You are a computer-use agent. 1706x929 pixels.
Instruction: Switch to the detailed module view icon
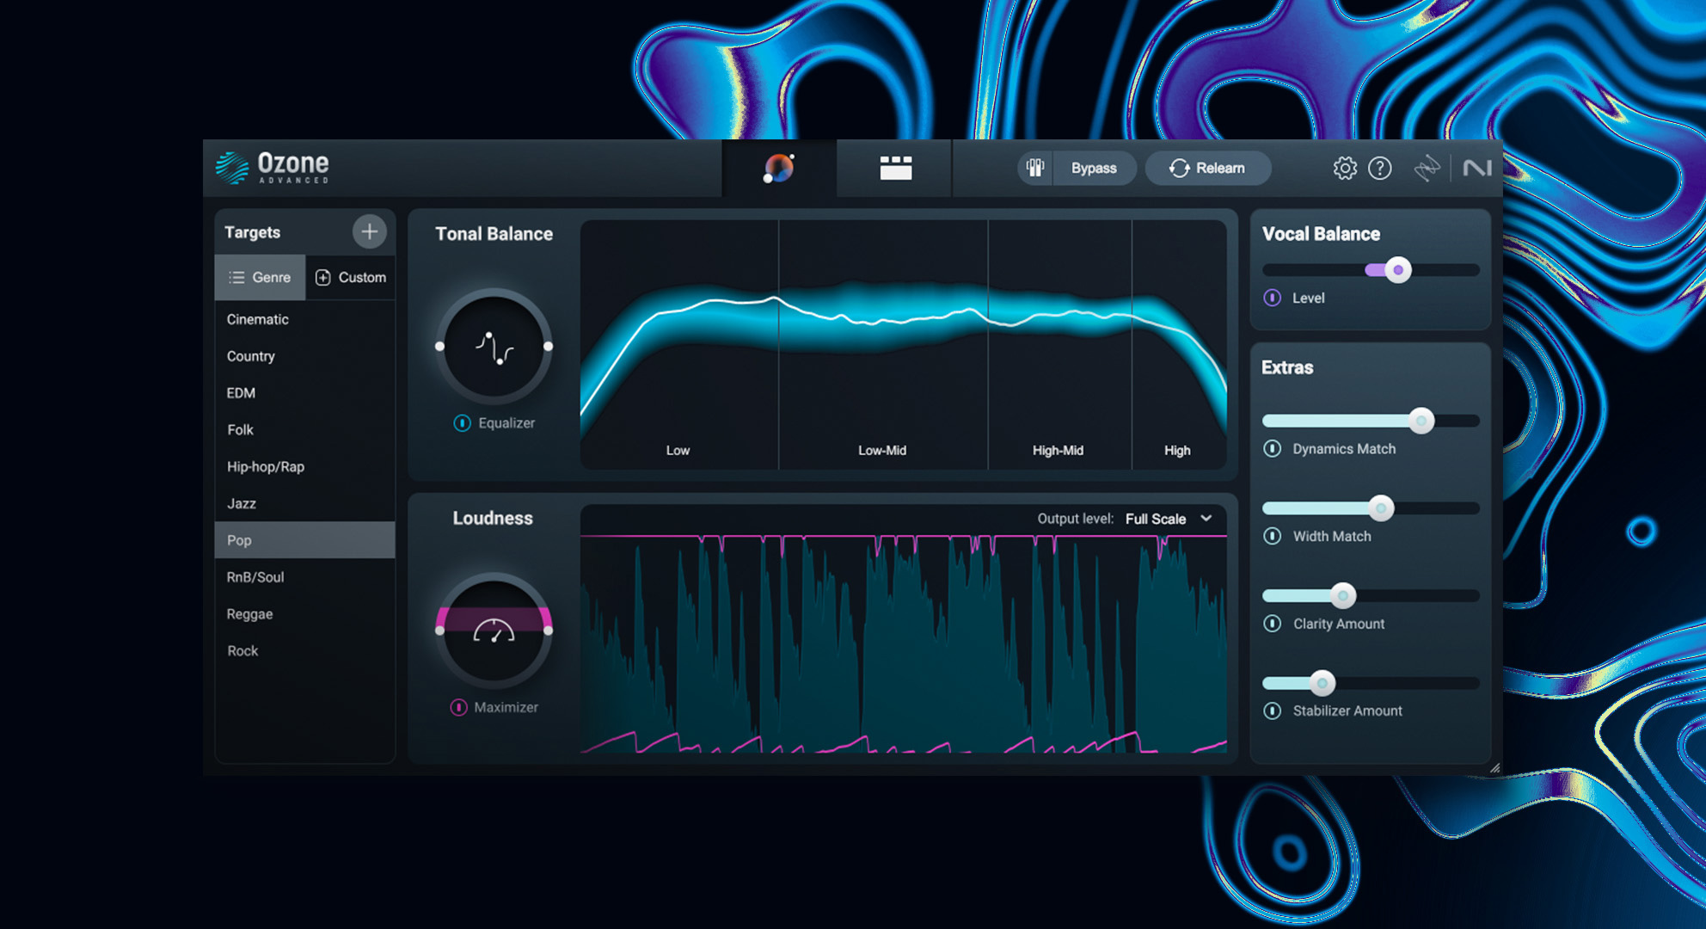tap(894, 169)
